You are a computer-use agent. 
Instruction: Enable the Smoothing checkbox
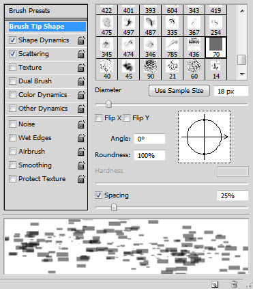[x=12, y=165]
